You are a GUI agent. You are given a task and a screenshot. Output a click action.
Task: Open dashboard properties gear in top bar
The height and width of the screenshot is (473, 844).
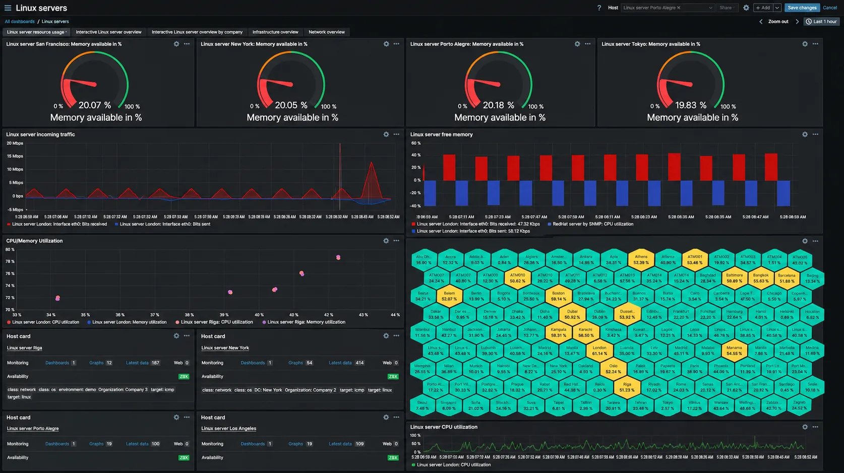(x=746, y=8)
